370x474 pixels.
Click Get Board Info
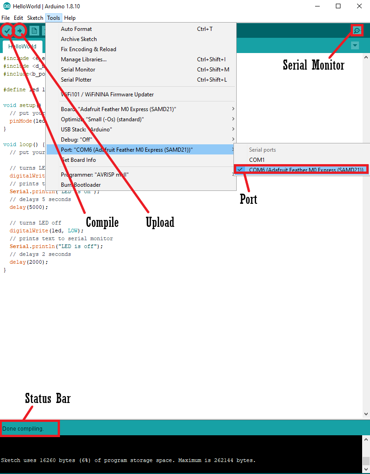(78, 160)
